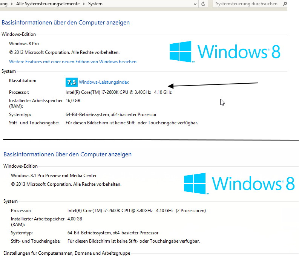
Task: Open the Alle Systemsteuerungselemente breadcrumb
Action: coord(48,4)
